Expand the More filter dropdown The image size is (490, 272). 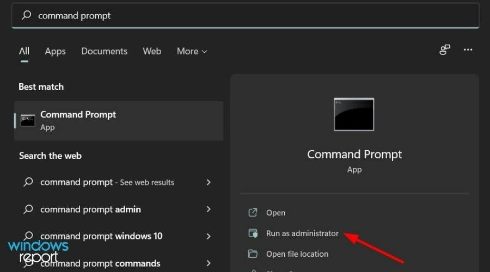pyautogui.click(x=192, y=51)
